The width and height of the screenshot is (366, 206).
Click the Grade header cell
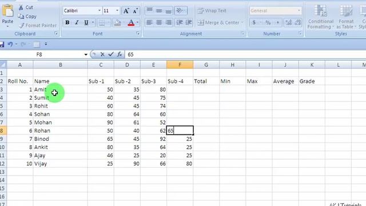tap(312, 81)
